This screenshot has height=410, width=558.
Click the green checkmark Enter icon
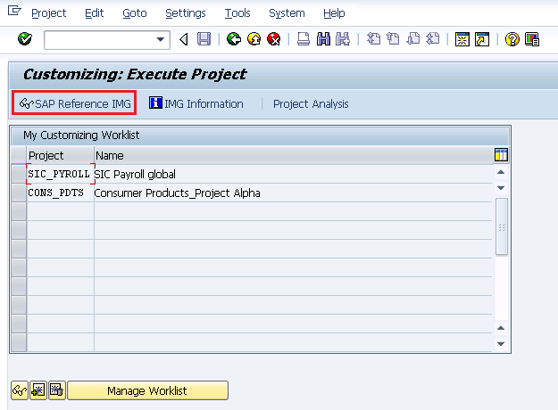point(25,38)
